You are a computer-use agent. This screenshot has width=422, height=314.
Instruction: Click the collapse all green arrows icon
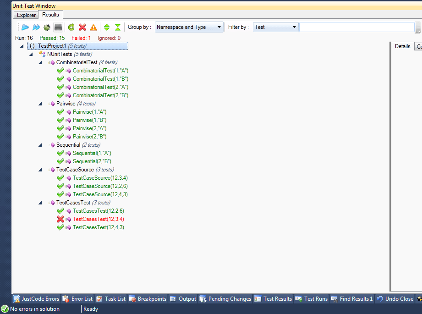tap(118, 27)
